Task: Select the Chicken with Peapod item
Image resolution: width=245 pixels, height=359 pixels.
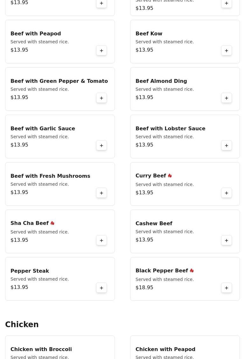Action: pos(165,349)
